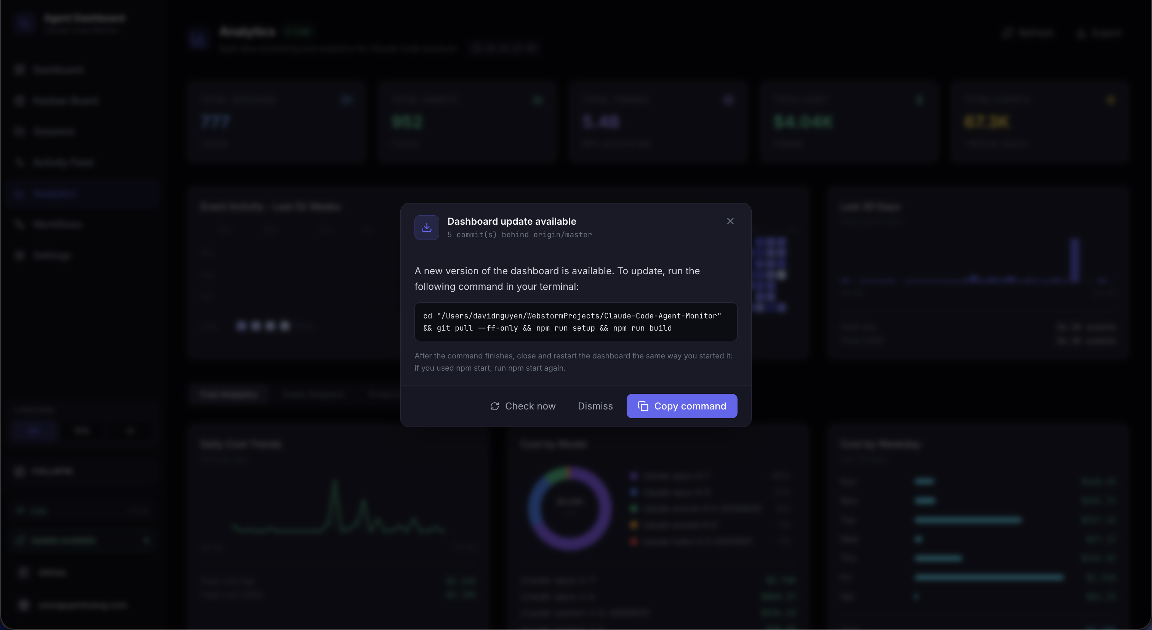Viewport: 1152px width, 630px height.
Task: Click the update command code block
Action: click(x=576, y=322)
